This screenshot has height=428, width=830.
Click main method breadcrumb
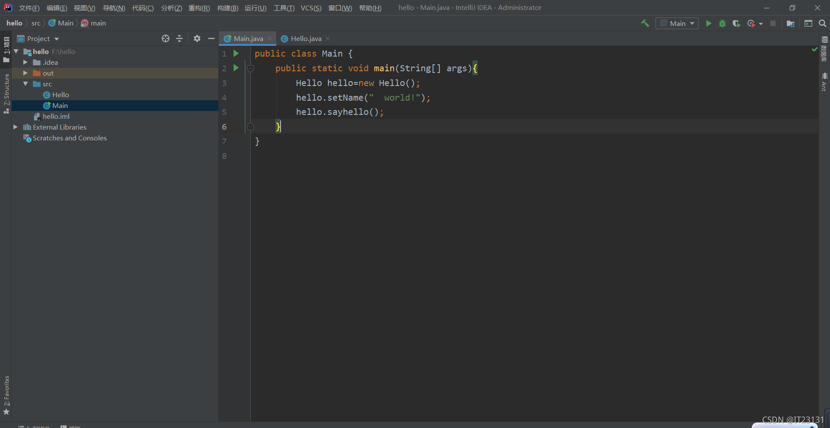93,23
